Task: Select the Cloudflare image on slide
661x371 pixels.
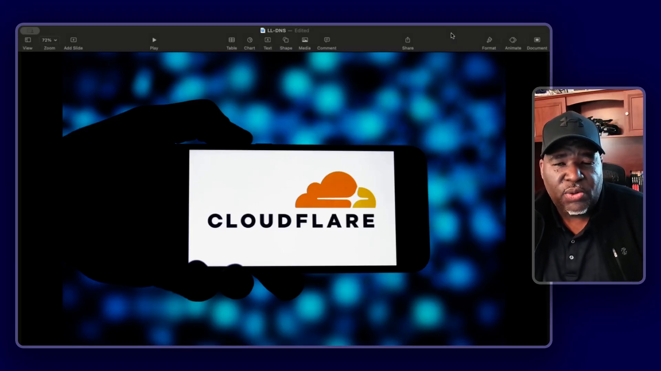Action: [x=284, y=199]
